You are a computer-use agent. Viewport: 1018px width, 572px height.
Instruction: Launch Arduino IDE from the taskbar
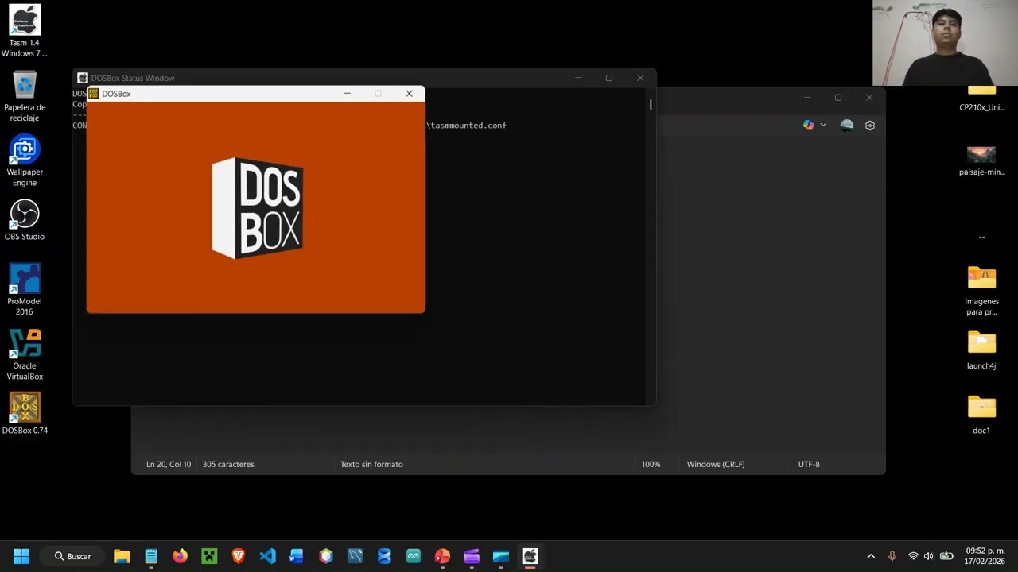click(x=414, y=556)
